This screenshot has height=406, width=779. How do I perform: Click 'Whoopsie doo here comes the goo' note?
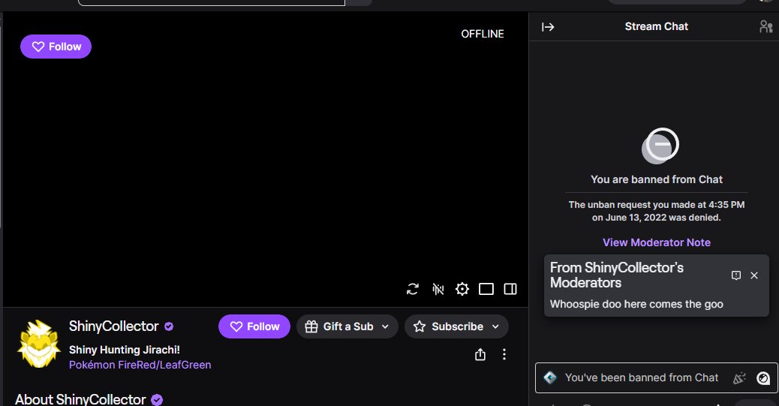click(636, 304)
